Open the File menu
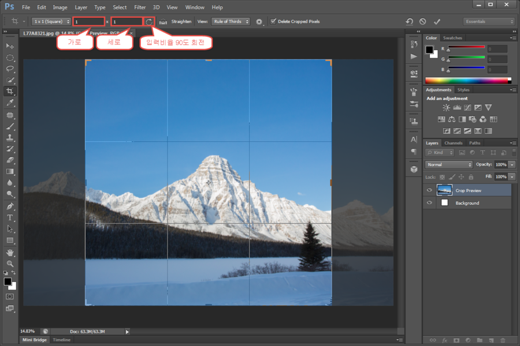 tap(26, 7)
